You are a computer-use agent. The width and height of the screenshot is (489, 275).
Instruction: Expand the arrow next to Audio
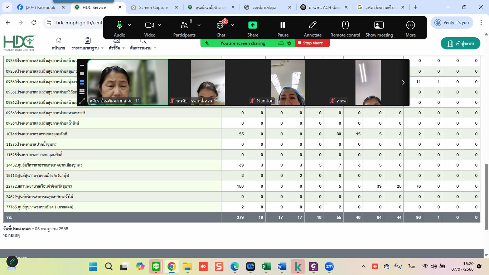tap(130, 25)
